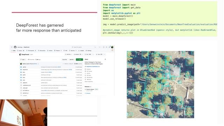Click the green Code button

point(79,59)
